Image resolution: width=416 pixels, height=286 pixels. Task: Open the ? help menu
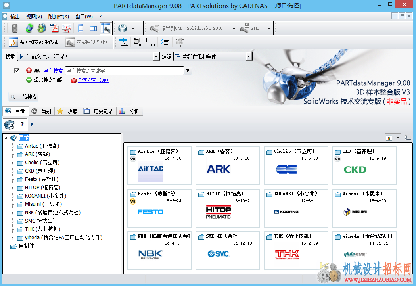point(100,16)
